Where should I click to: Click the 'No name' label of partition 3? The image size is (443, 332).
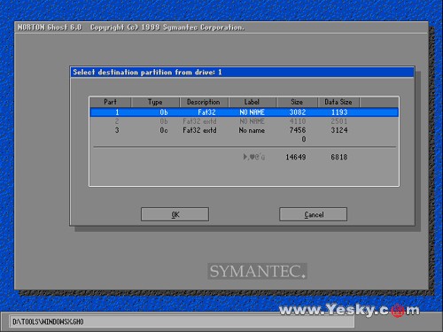252,130
